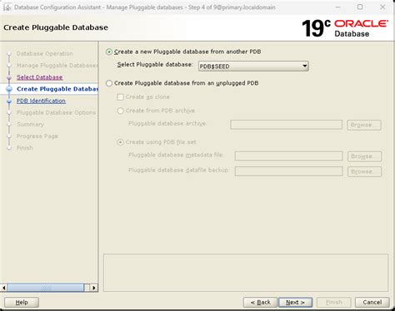Image resolution: width=395 pixels, height=311 pixels.
Task: Click the Pluggable database datafile backup field
Action: tap(288, 171)
